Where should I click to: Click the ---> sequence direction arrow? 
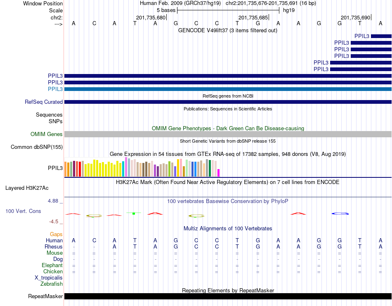(58, 24)
